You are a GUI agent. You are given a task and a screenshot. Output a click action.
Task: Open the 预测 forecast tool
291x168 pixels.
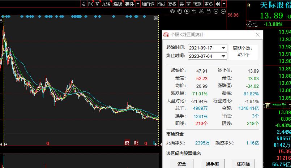tap(197, 4)
